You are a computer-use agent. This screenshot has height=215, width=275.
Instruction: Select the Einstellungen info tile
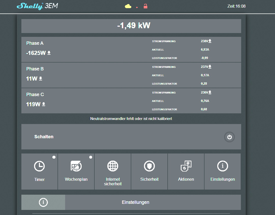click(223, 172)
